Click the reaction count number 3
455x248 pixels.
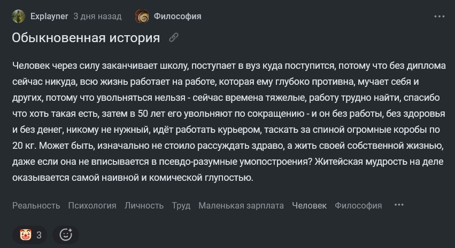point(39,235)
